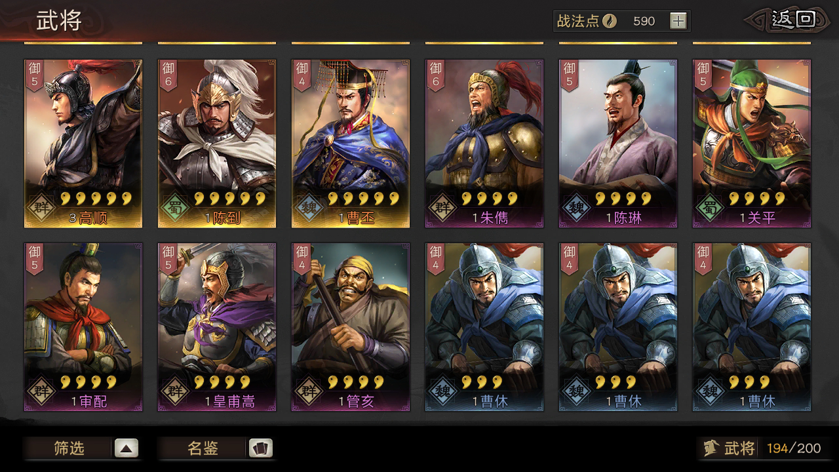Click the 群 faction badge on 高顺
This screenshot has width=839, height=472.
pos(41,208)
